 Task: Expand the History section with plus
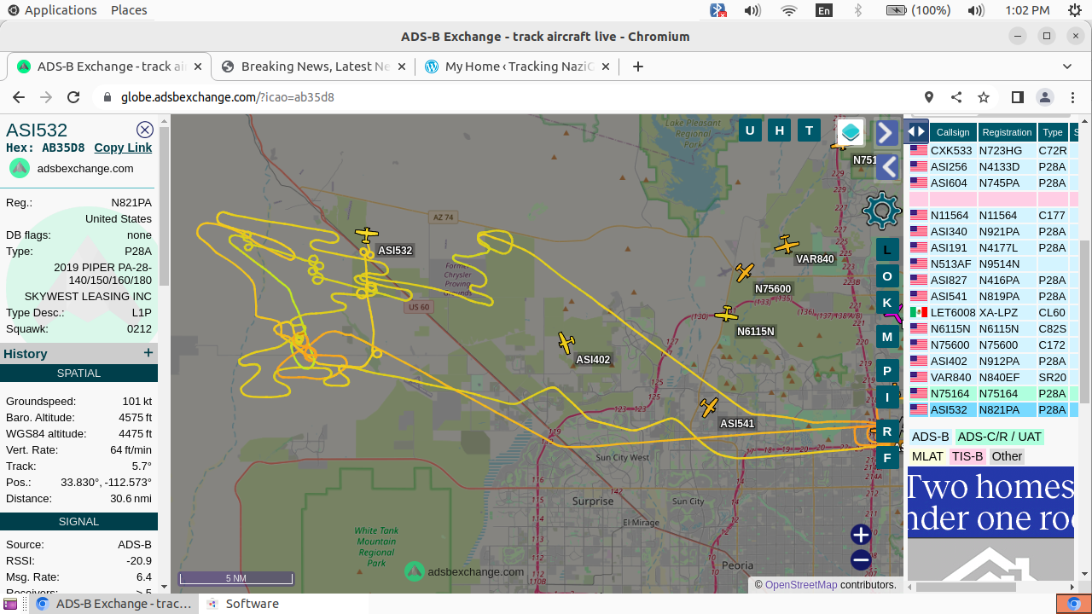point(148,353)
